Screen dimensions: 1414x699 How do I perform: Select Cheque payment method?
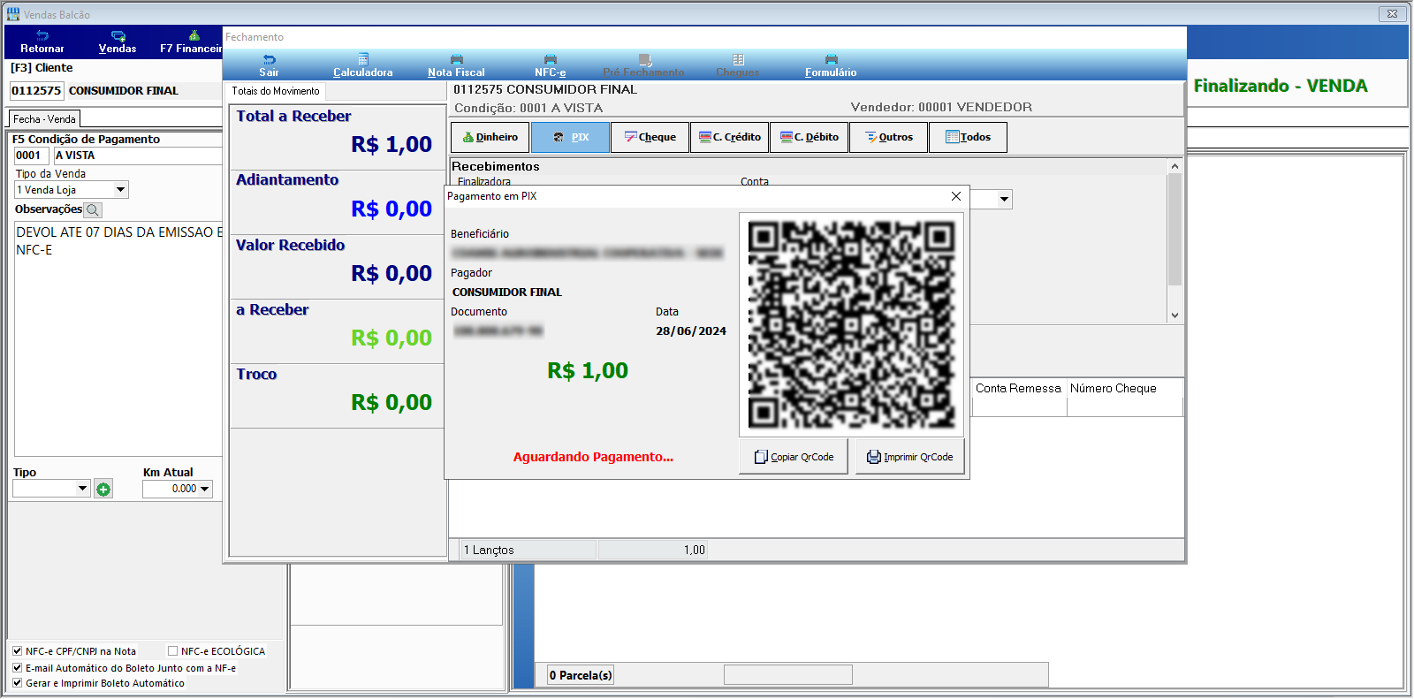(650, 137)
